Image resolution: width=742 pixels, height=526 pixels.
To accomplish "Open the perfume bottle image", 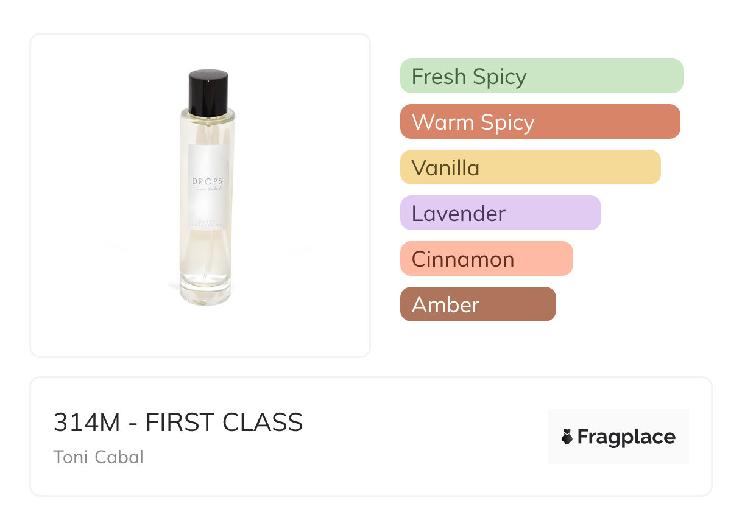I will pyautogui.click(x=207, y=188).
